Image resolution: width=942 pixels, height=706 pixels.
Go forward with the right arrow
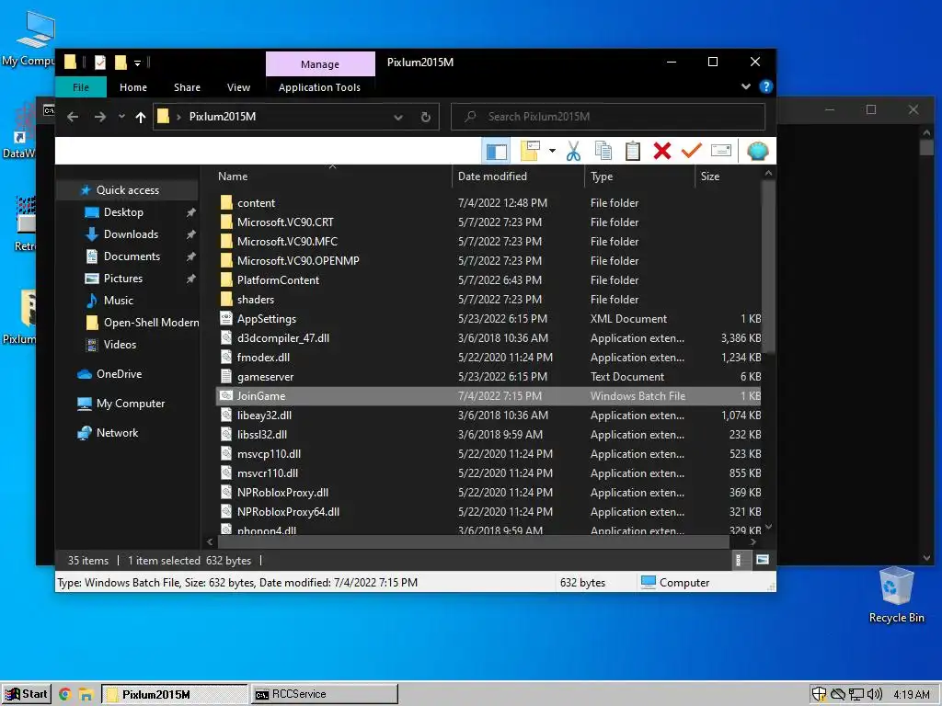click(x=99, y=117)
